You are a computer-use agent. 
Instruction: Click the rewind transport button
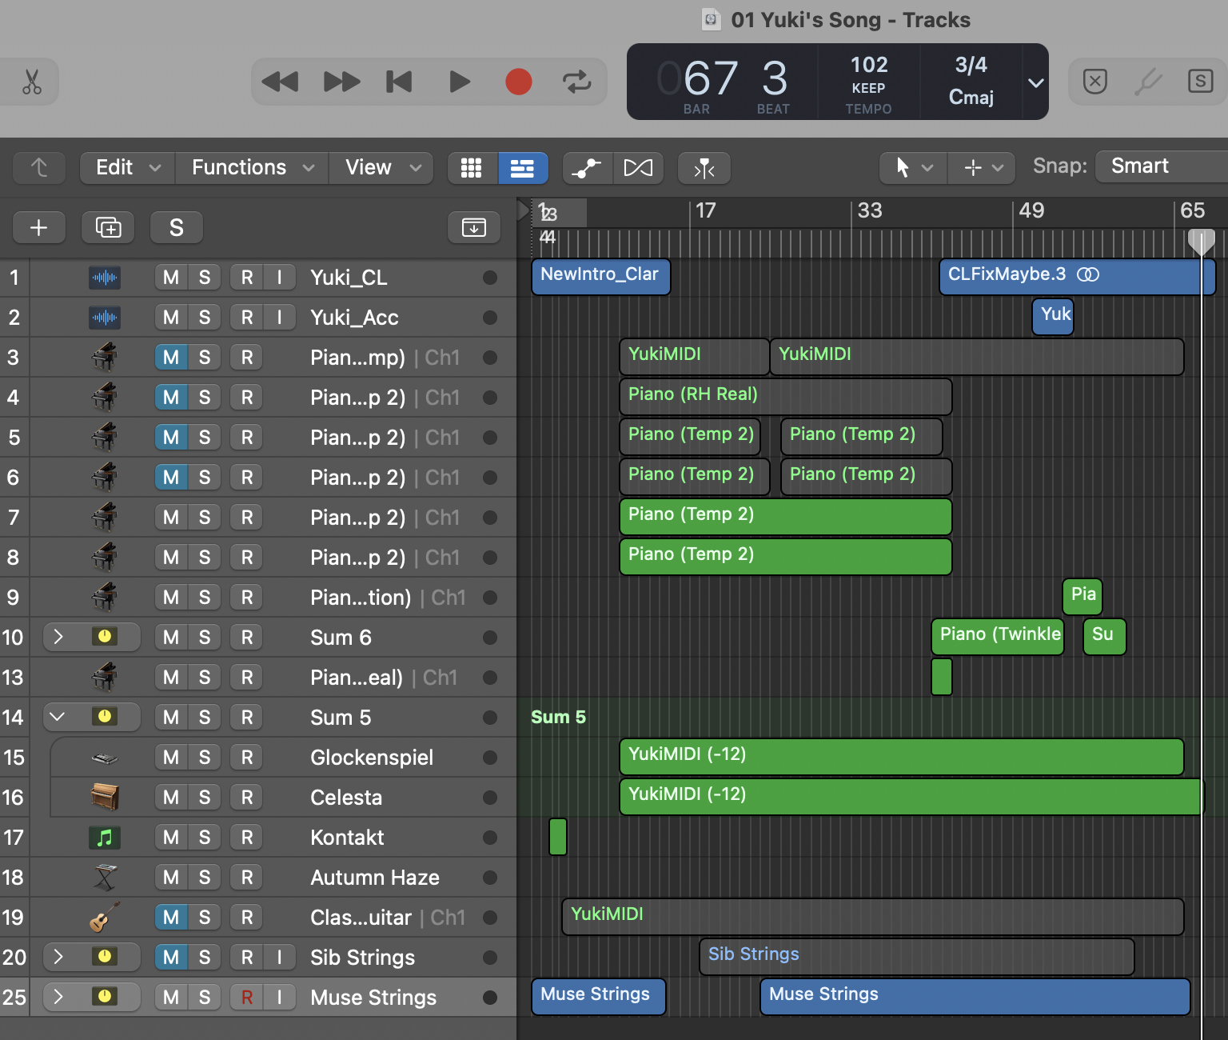click(x=280, y=82)
